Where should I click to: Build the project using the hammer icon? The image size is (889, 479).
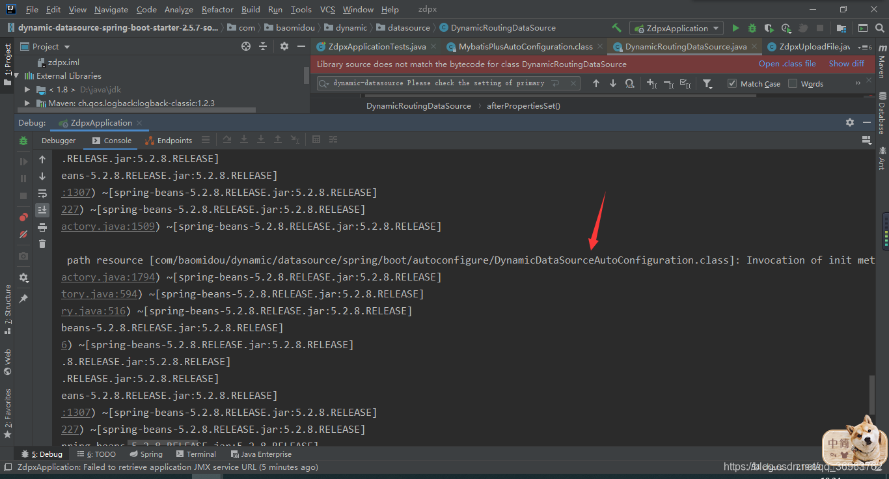point(616,28)
